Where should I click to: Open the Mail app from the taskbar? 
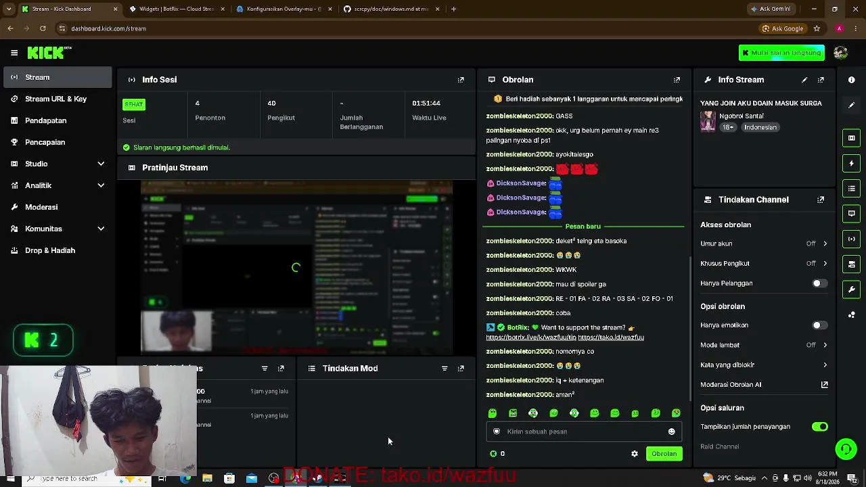click(x=252, y=478)
